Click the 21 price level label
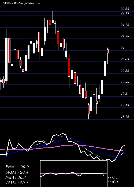134x187 pixels. coord(122,48)
